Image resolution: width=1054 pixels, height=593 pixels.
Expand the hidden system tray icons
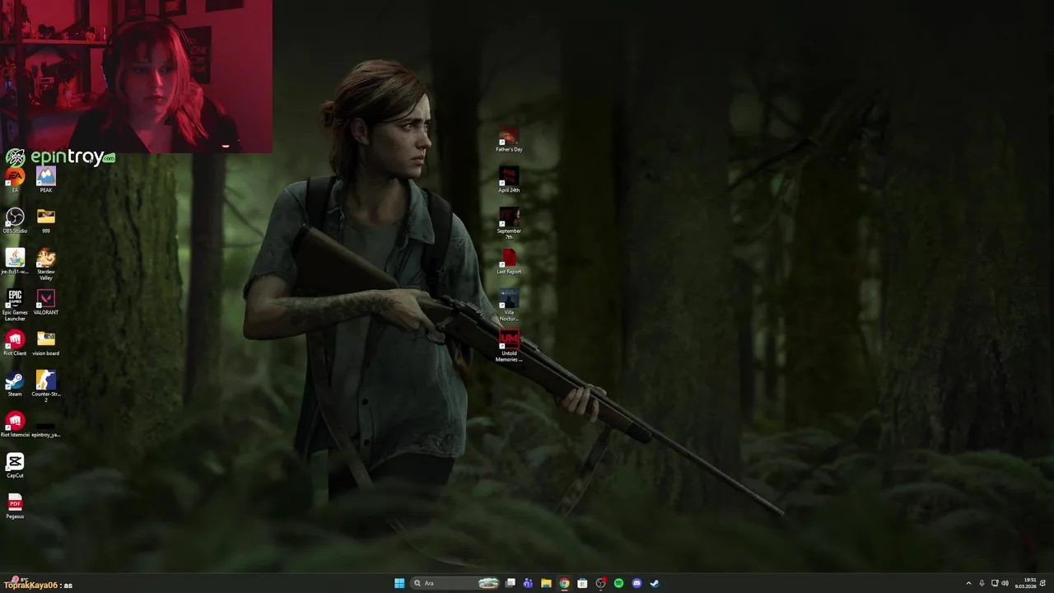pyautogui.click(x=968, y=583)
